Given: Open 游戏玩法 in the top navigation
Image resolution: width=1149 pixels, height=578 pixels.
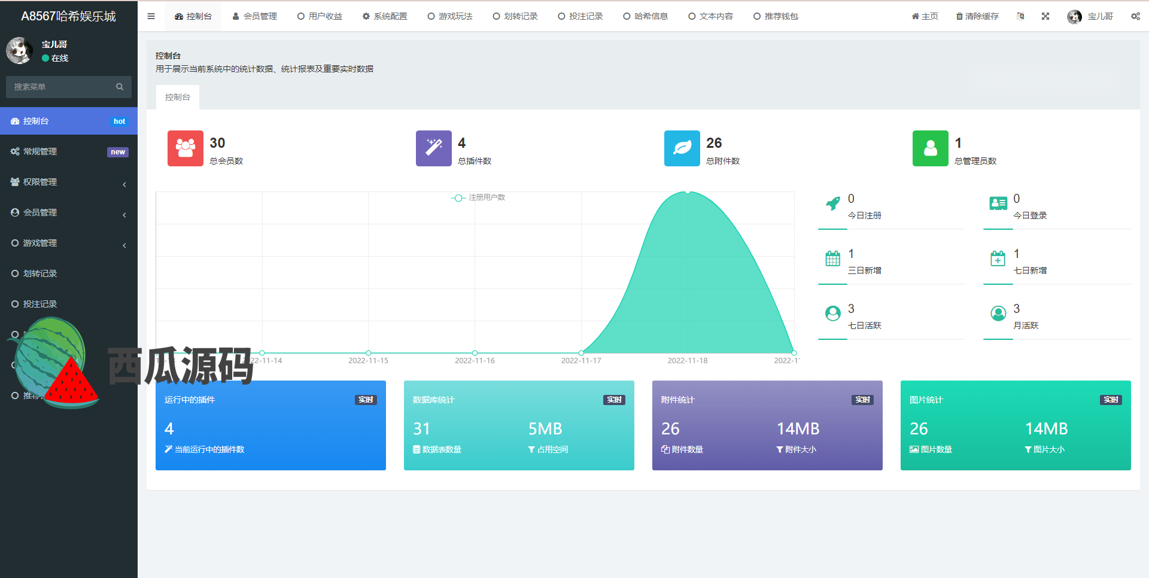Looking at the screenshot, I should (x=450, y=16).
